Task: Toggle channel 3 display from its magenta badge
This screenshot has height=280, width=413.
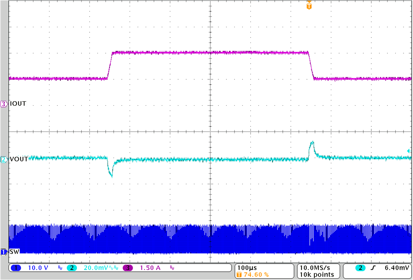Action: [128, 268]
